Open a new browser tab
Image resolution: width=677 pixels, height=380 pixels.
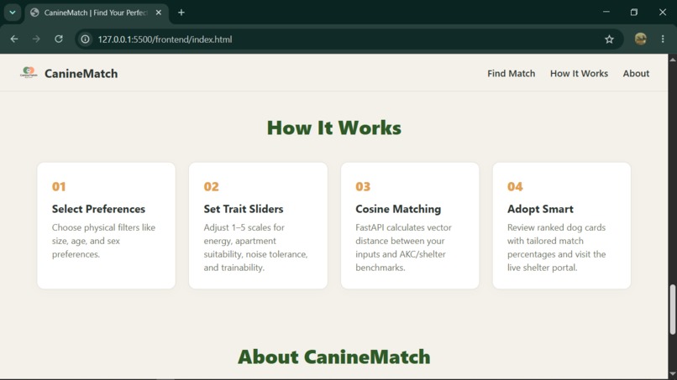pos(181,13)
